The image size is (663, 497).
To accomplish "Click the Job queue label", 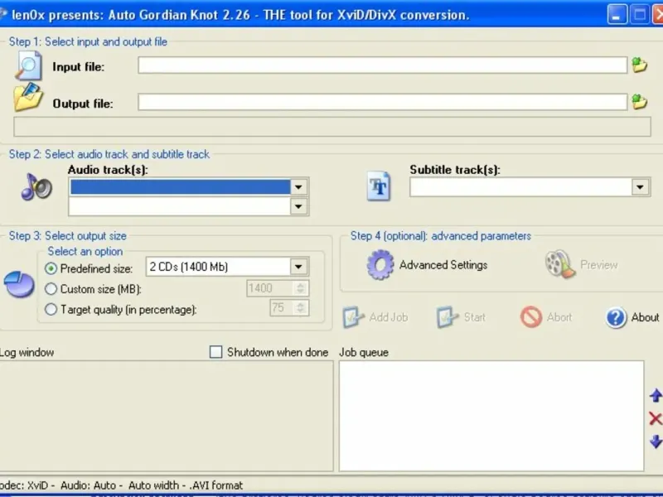I will [x=364, y=352].
